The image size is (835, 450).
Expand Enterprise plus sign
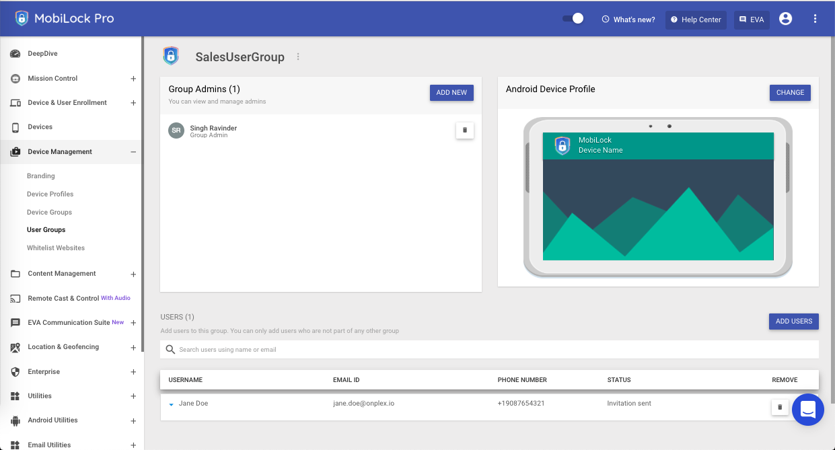133,372
